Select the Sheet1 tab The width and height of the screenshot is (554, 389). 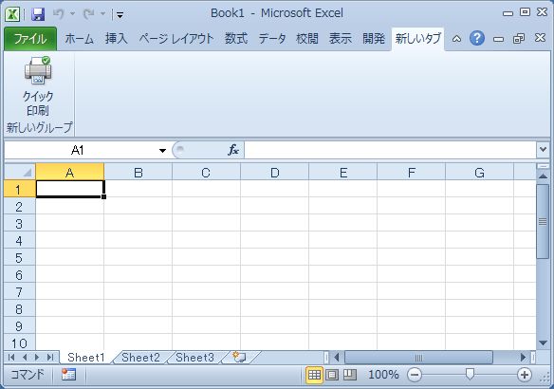pos(86,357)
